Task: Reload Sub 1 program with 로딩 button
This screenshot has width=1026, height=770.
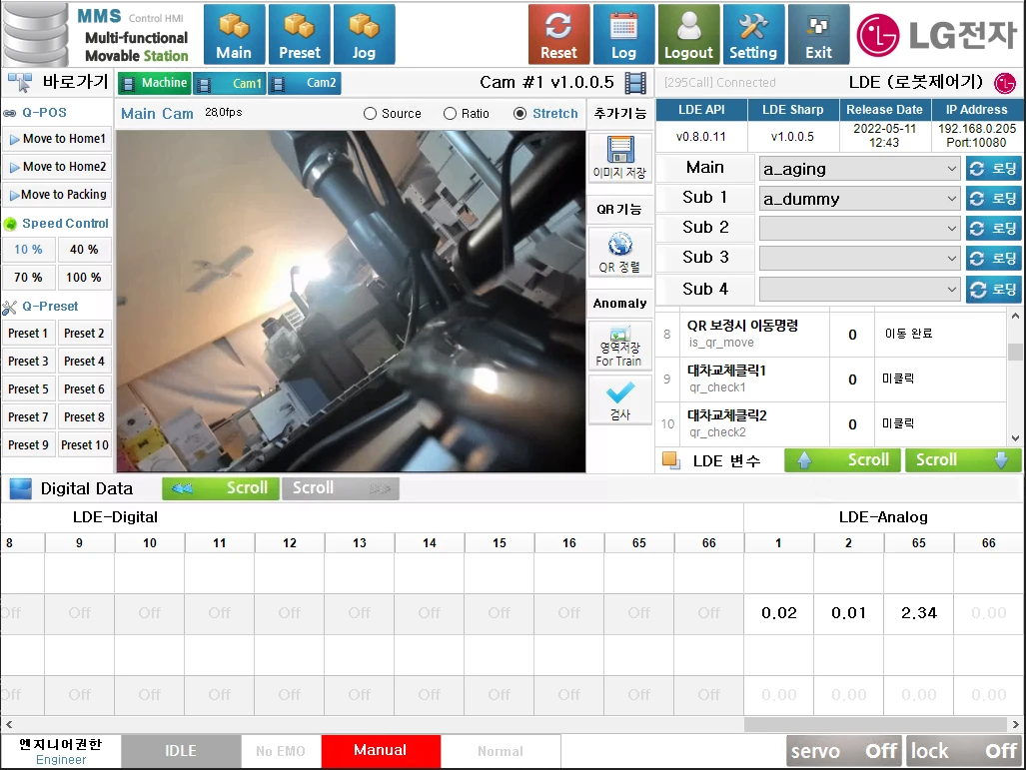Action: tap(993, 198)
